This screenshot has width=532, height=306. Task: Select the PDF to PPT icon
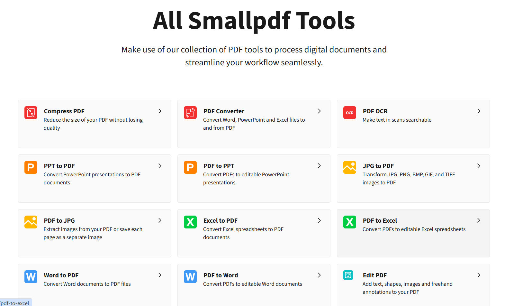pyautogui.click(x=190, y=167)
